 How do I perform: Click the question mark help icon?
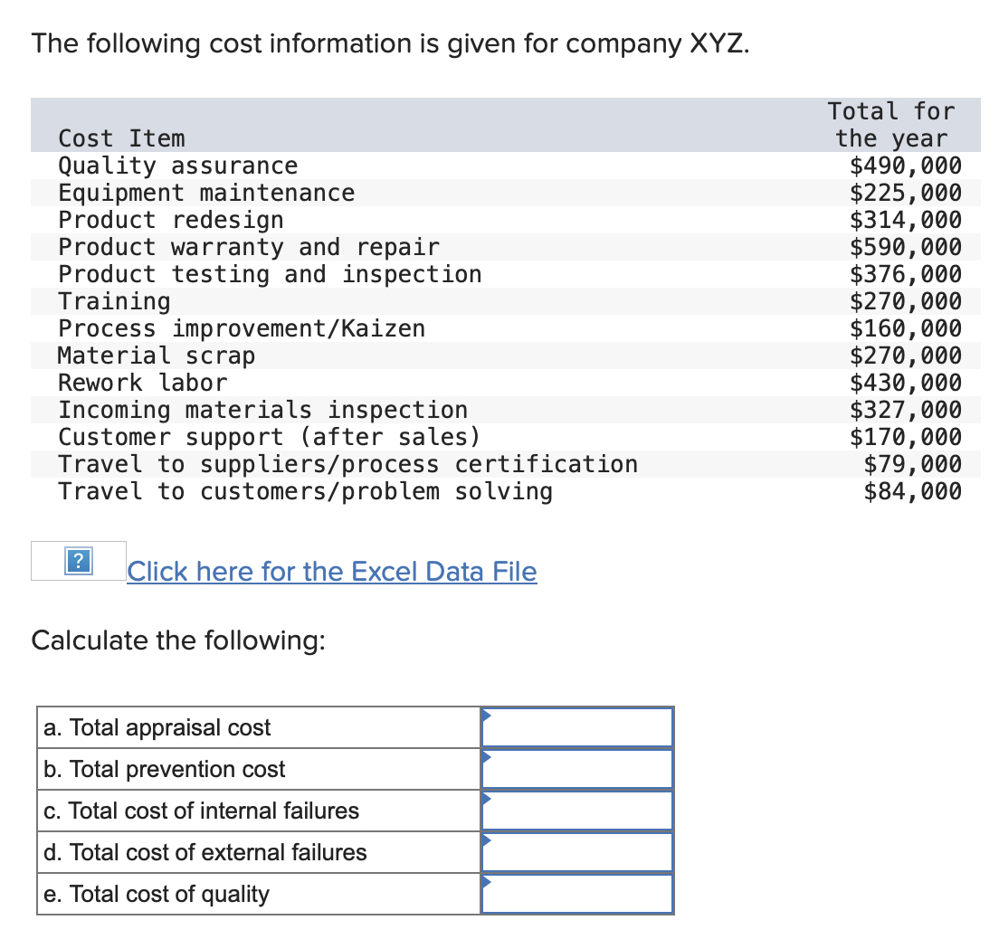coord(77,563)
